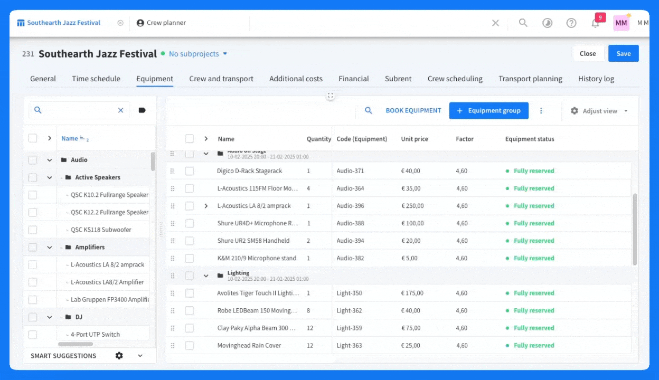Click the tag filter icon in left panel
This screenshot has height=380, width=659.
[142, 110]
